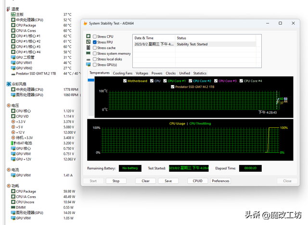
Task: Switch to the Temperatures tab
Action: coord(100,73)
